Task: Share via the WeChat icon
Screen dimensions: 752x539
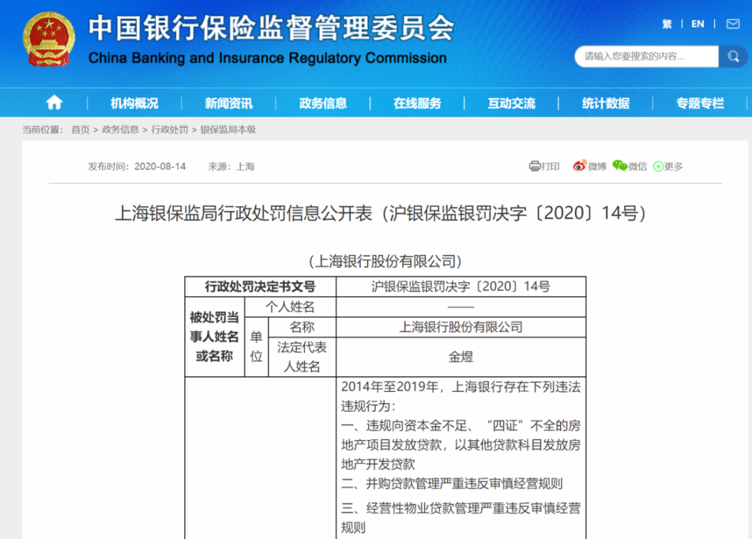Action: point(620,166)
